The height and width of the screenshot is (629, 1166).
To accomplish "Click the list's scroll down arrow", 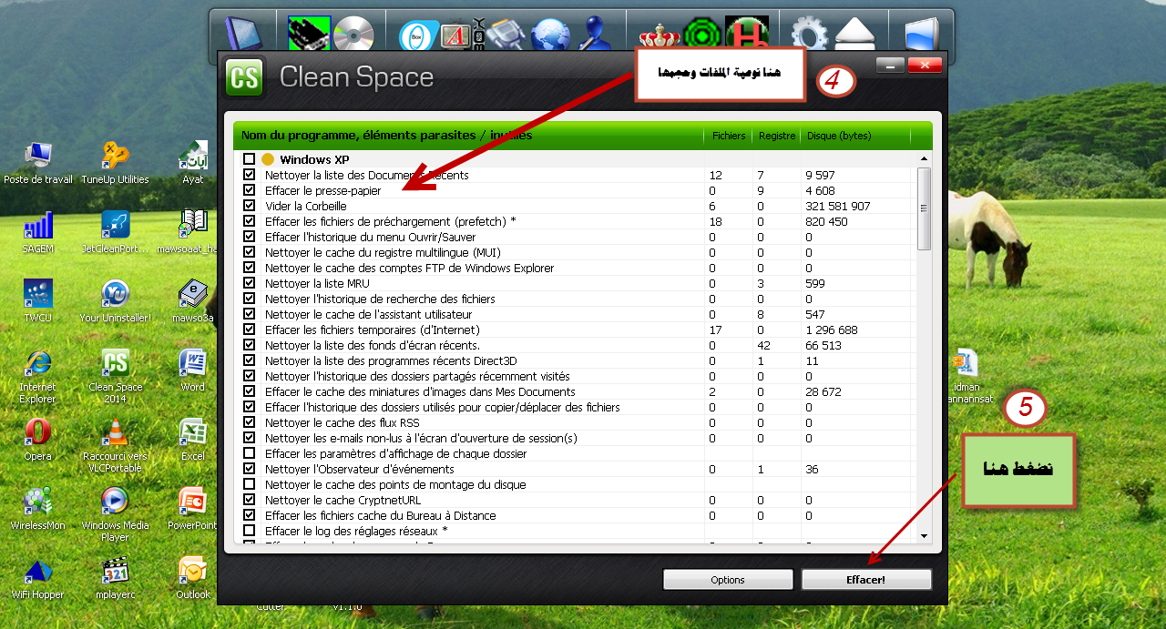I will pyautogui.click(x=925, y=537).
